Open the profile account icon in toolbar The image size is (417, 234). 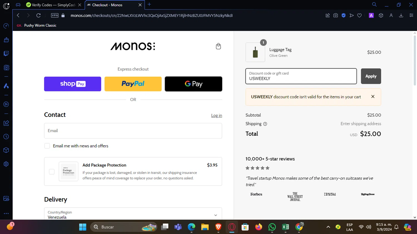click(x=391, y=16)
